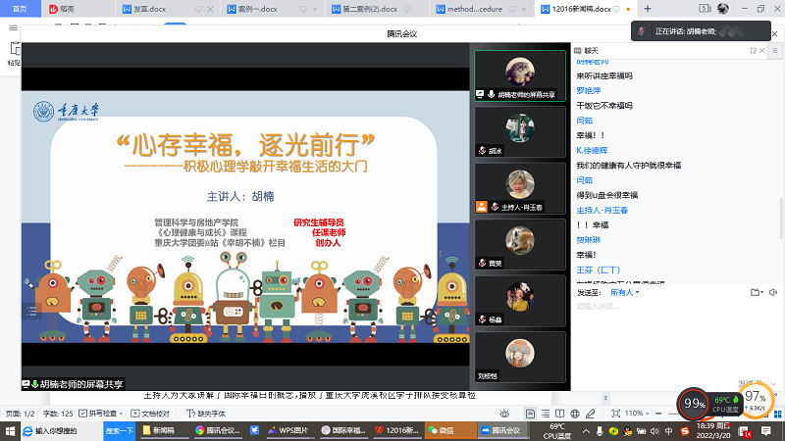Open 国际幸福 taskbar window
This screenshot has height=441, width=785.
point(343,430)
